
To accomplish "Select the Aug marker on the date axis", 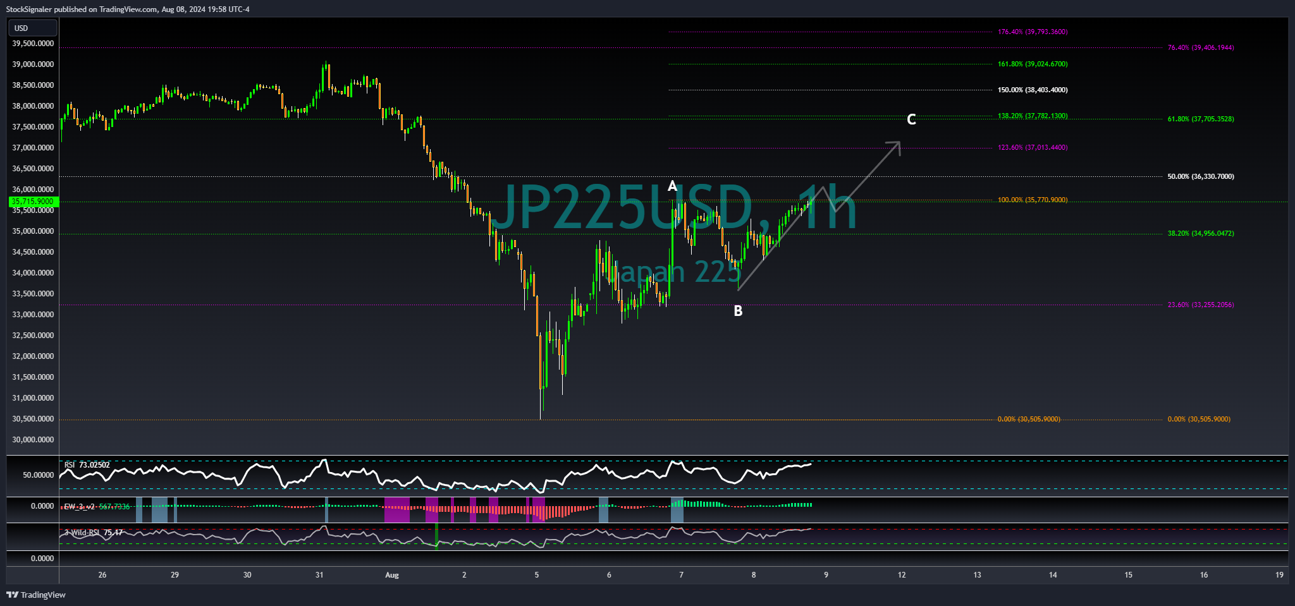I will tap(392, 575).
